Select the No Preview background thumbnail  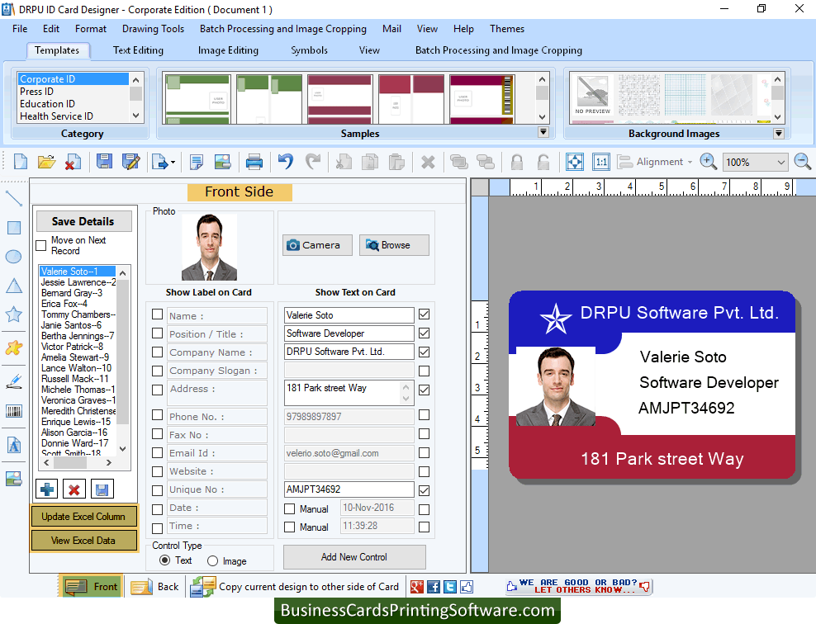point(593,96)
